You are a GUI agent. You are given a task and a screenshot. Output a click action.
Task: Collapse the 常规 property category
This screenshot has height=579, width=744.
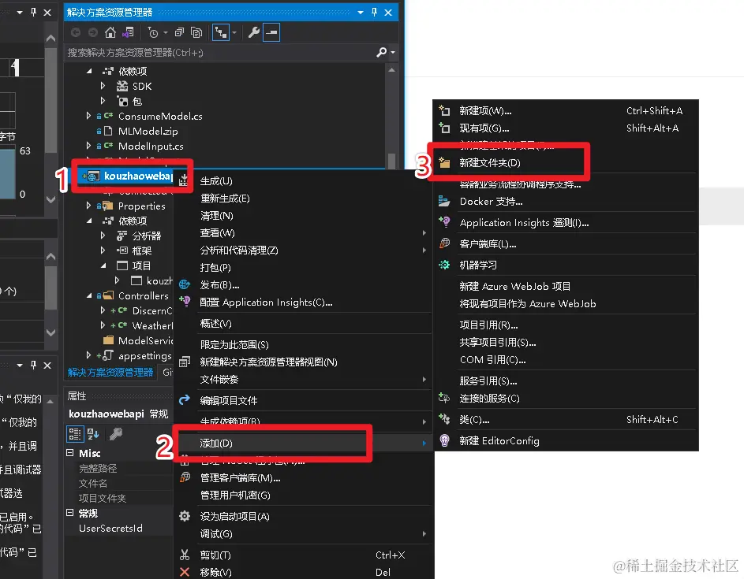(69, 513)
